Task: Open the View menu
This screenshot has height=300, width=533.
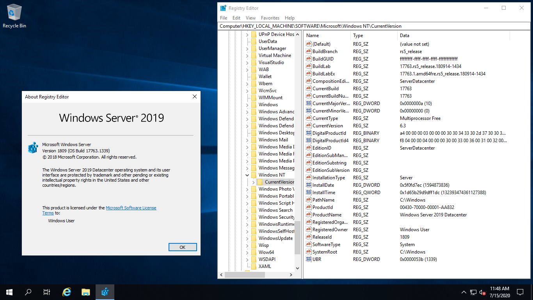Action: 251,18
